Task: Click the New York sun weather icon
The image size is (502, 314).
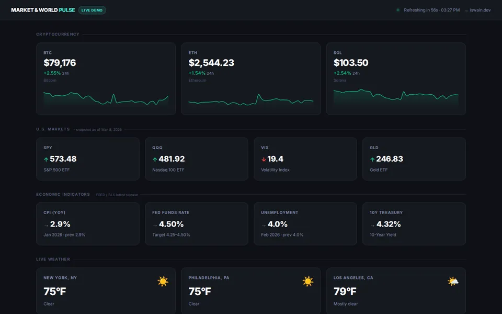Action: 163,282
